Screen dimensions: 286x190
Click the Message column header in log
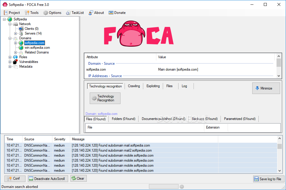(x=144, y=139)
